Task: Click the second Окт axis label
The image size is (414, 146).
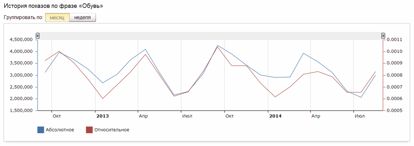Action: tap(230, 116)
